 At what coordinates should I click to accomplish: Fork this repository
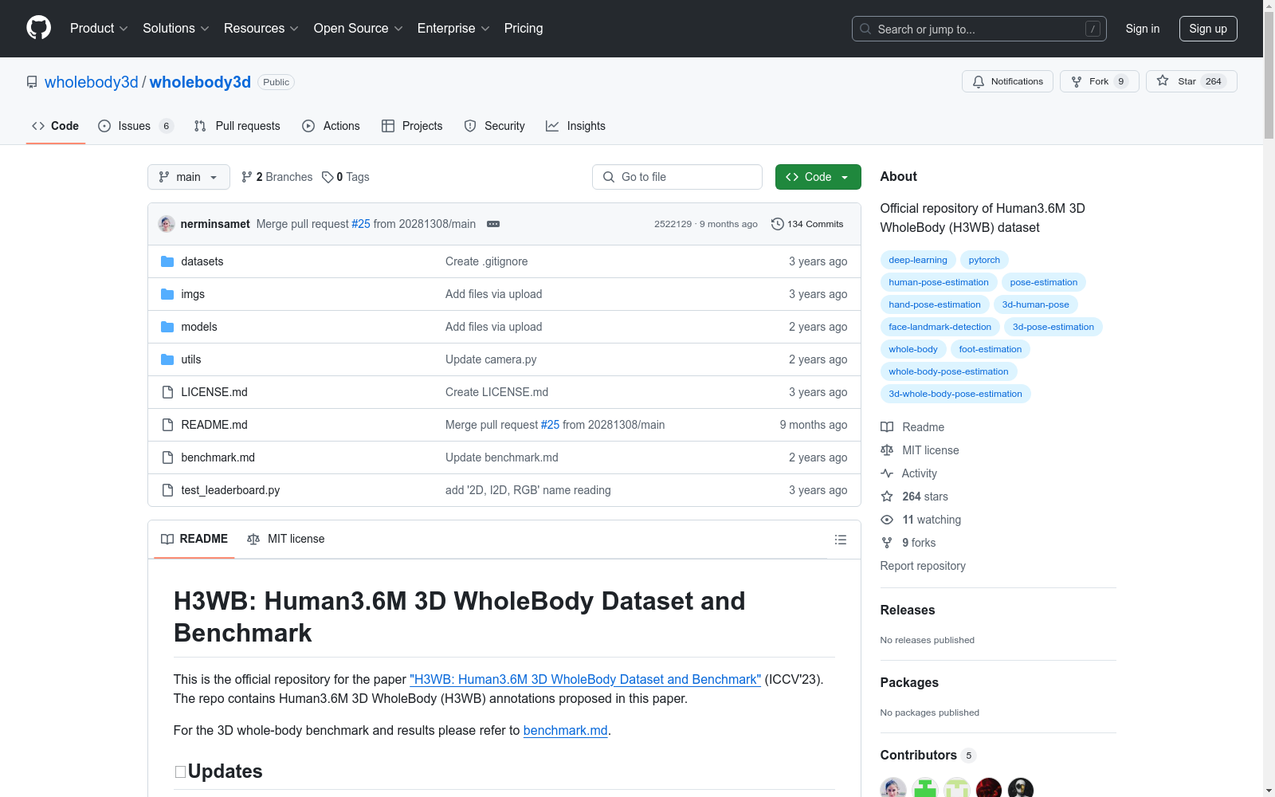1100,81
